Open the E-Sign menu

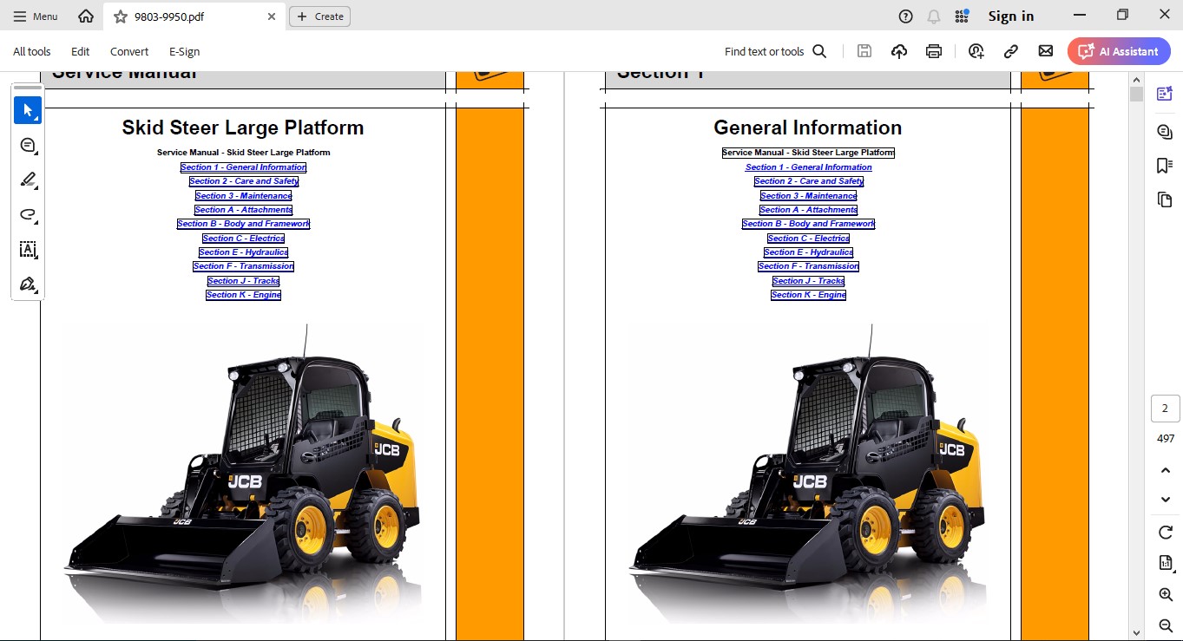[184, 51]
